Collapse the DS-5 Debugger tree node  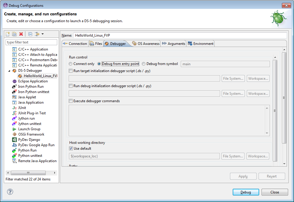point(9,71)
